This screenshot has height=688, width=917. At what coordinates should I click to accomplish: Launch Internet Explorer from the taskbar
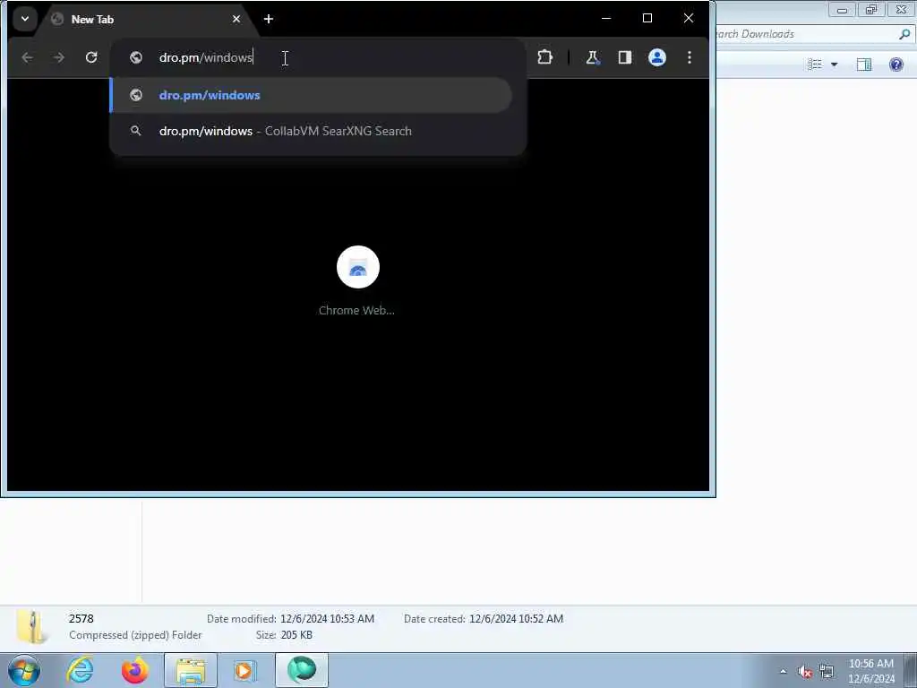[80, 670]
